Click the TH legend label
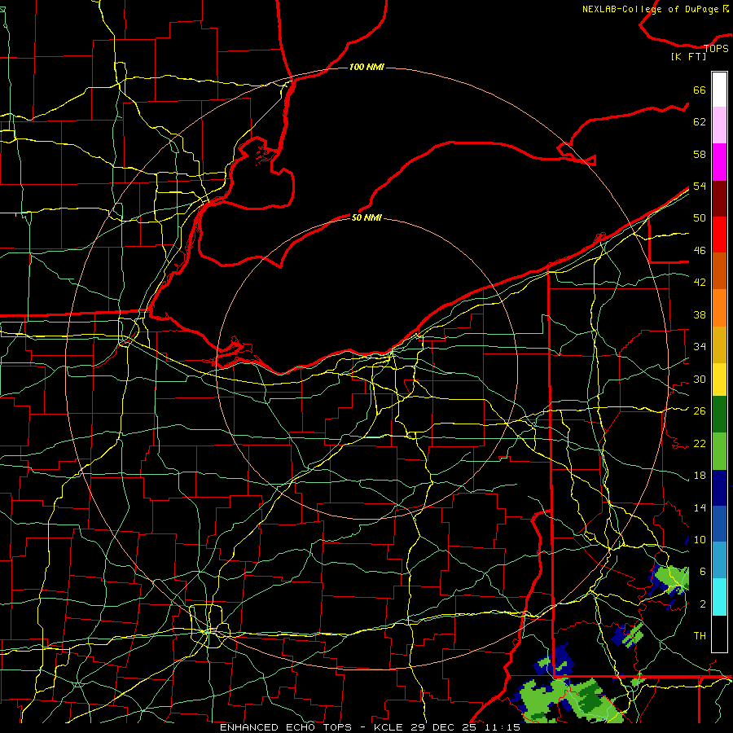This screenshot has width=733, height=733. 700,636
